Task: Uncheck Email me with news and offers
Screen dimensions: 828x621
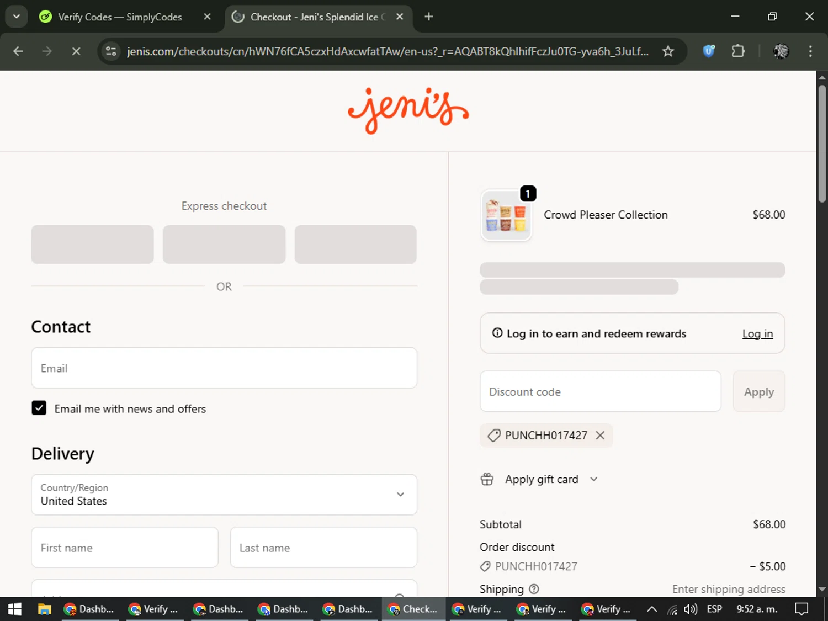Action: 39,408
